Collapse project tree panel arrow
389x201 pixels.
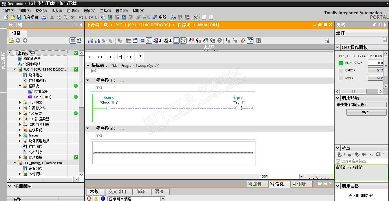click(81, 25)
